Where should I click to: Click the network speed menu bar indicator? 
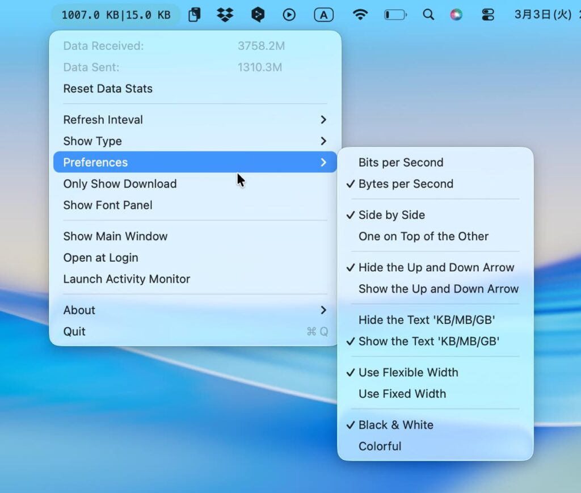click(x=116, y=15)
